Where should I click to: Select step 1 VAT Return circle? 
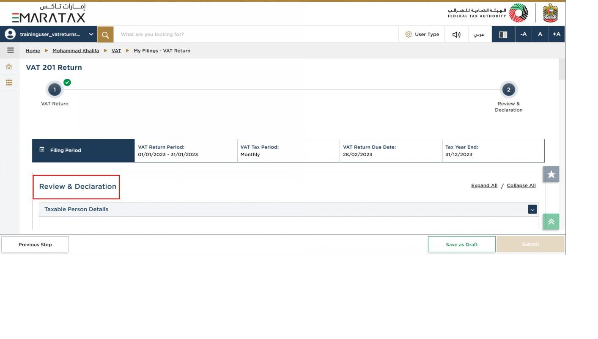(55, 90)
